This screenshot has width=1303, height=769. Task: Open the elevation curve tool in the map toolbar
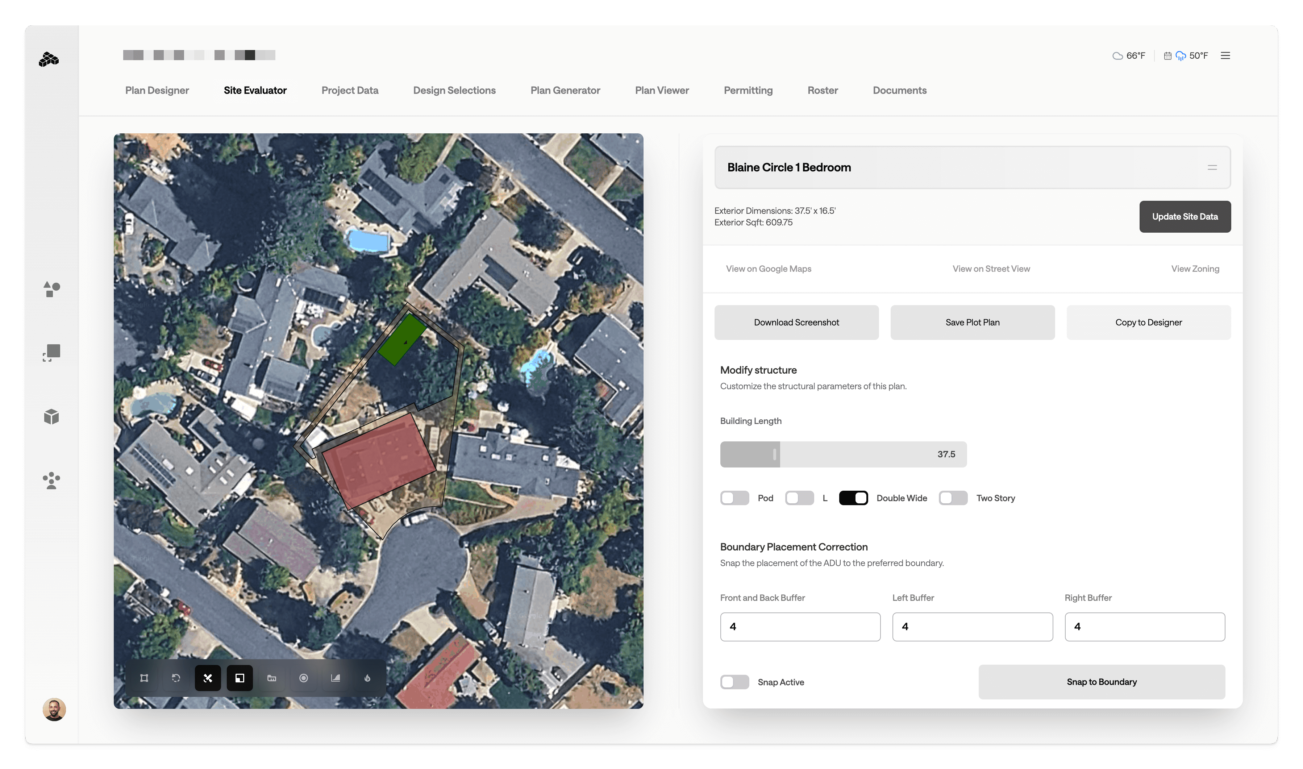pos(335,678)
